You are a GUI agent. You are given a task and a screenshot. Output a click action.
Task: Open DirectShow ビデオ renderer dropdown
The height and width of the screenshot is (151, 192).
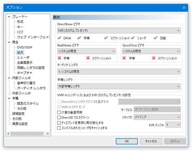coord(119,30)
